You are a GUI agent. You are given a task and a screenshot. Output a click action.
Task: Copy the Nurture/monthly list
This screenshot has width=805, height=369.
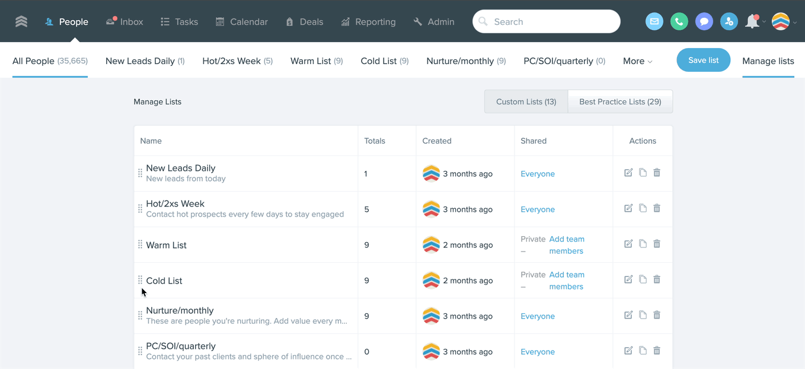click(x=643, y=314)
